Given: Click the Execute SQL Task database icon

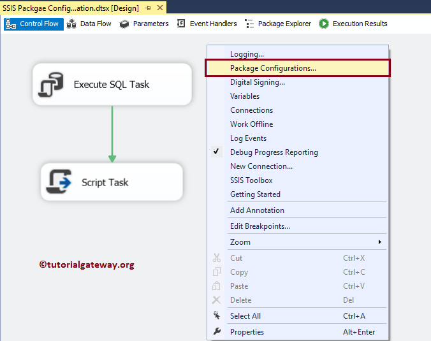Looking at the screenshot, I should 51,85.
